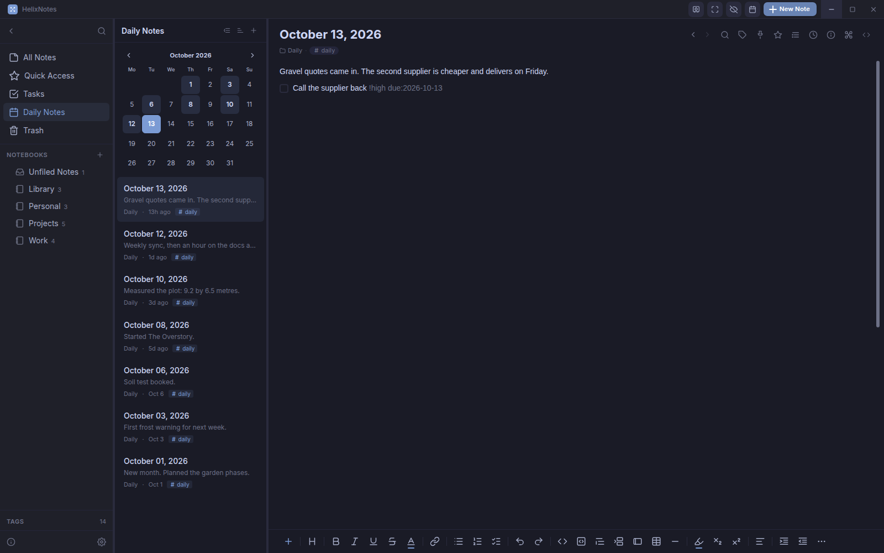
Task: Go to next calendar month
Action: point(252,55)
